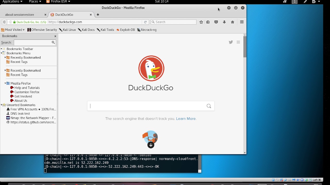The width and height of the screenshot is (330, 185).
Task: Open the Downloads arrow icon
Action: pos(224,22)
